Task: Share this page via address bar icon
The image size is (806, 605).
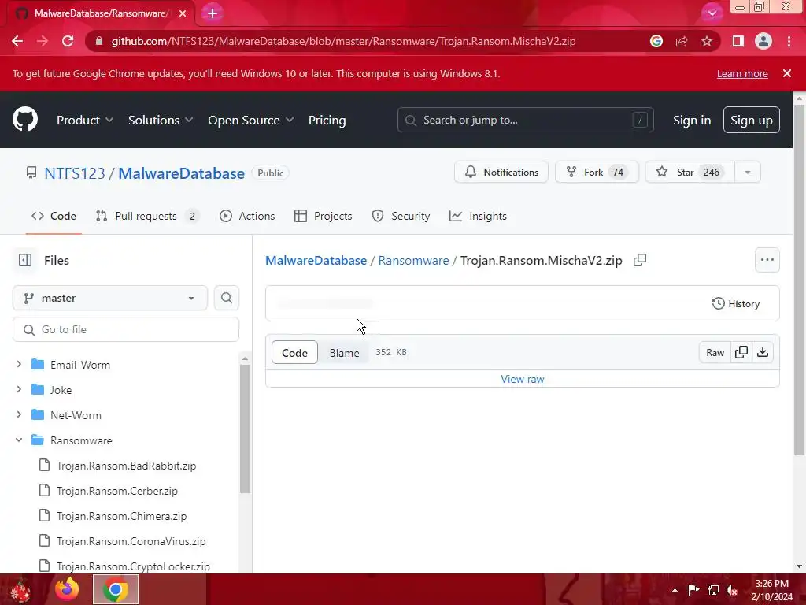Action: tap(682, 41)
